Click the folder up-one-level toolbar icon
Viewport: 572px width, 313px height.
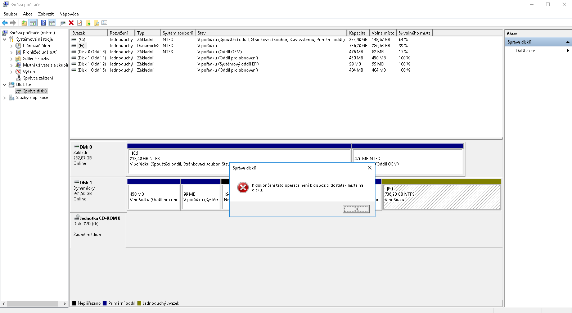point(24,23)
